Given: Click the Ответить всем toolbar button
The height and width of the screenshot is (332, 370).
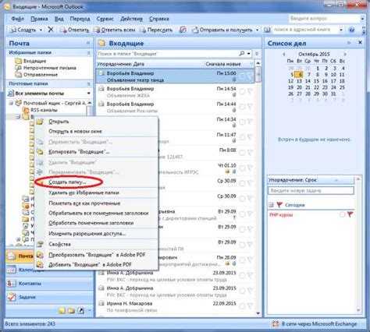Looking at the screenshot, I should coord(115,30).
